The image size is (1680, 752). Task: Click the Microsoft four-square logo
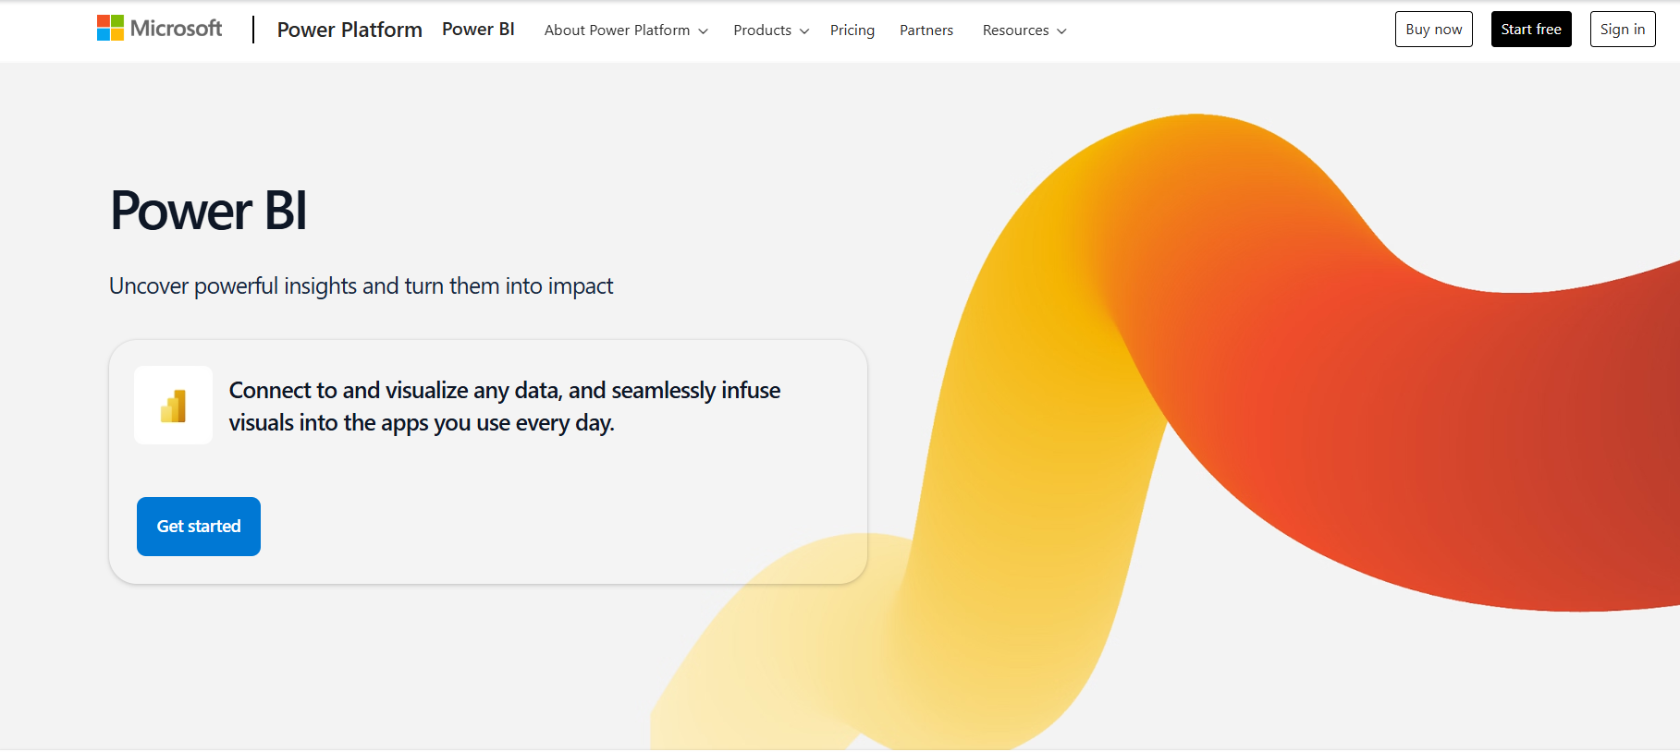tap(110, 28)
